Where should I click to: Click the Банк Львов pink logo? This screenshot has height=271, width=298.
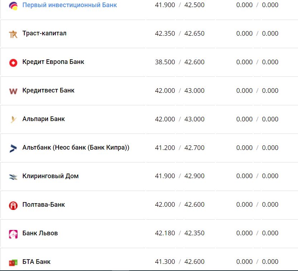tap(13, 234)
